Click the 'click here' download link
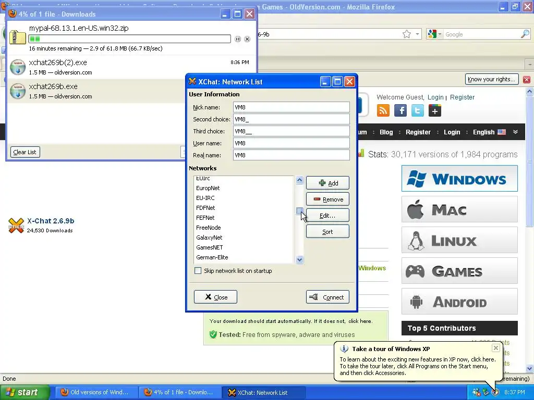Viewport: 534px width, 400px height. [360, 321]
